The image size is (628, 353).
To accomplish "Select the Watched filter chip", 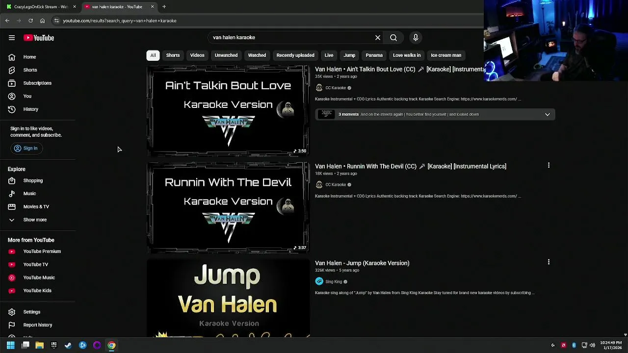I will [x=257, y=55].
